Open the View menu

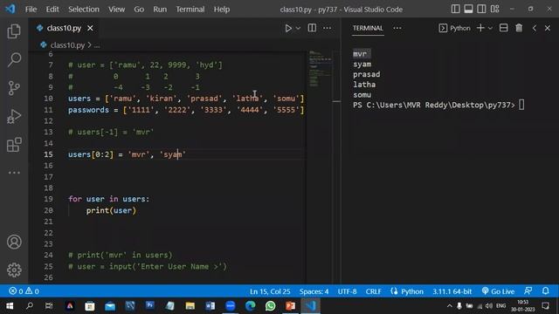pyautogui.click(x=116, y=10)
